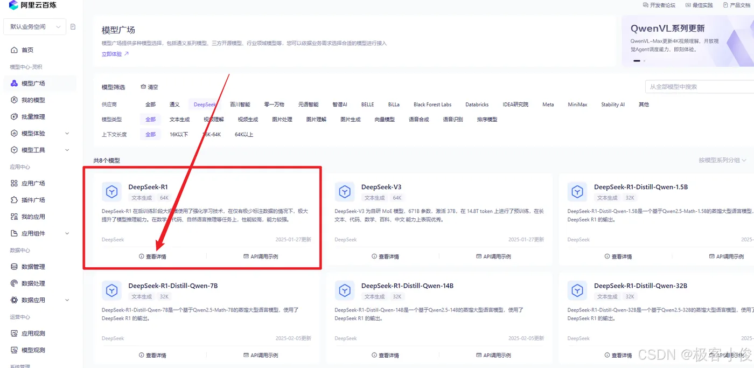Open 最佳实践 in the top bar
The image size is (754, 368).
(699, 5)
